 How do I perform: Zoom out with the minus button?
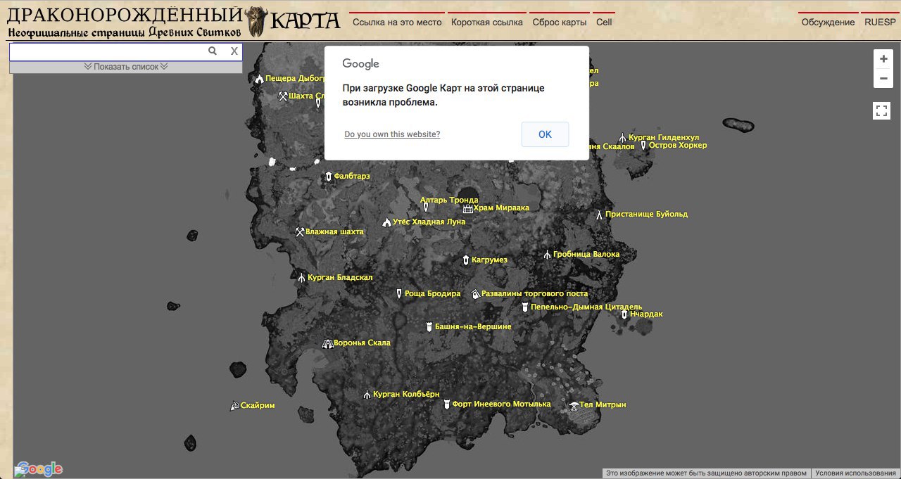click(x=883, y=78)
